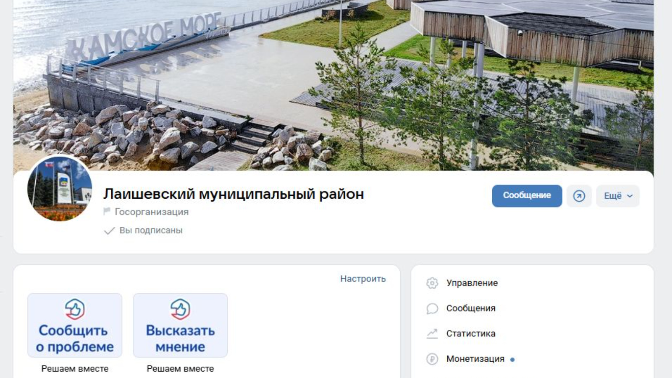672x378 pixels.
Task: Click the Настроить link
Action: [363, 279]
